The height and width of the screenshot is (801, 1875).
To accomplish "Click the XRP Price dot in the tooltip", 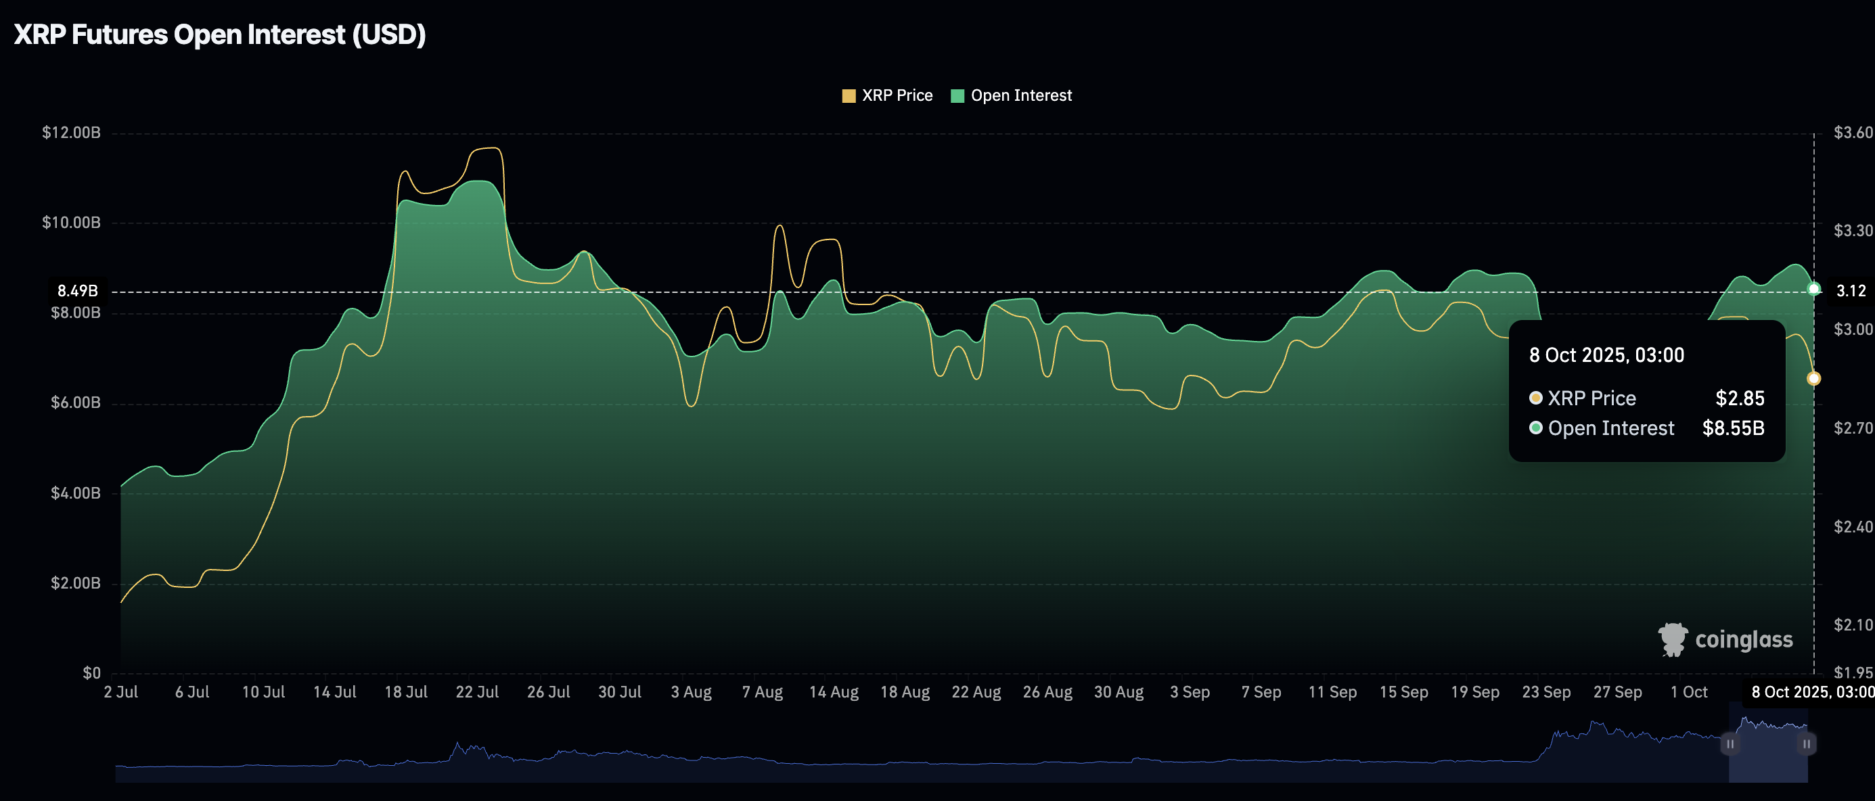I will click(x=1536, y=398).
